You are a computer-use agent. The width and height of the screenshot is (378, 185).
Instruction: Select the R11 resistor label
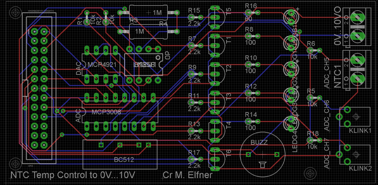point(194,95)
